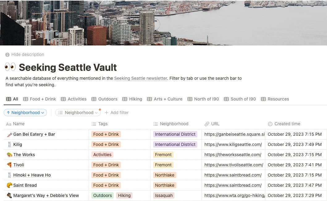Click the Activities tag on The Works row
The width and height of the screenshot is (327, 201).
pos(102,155)
